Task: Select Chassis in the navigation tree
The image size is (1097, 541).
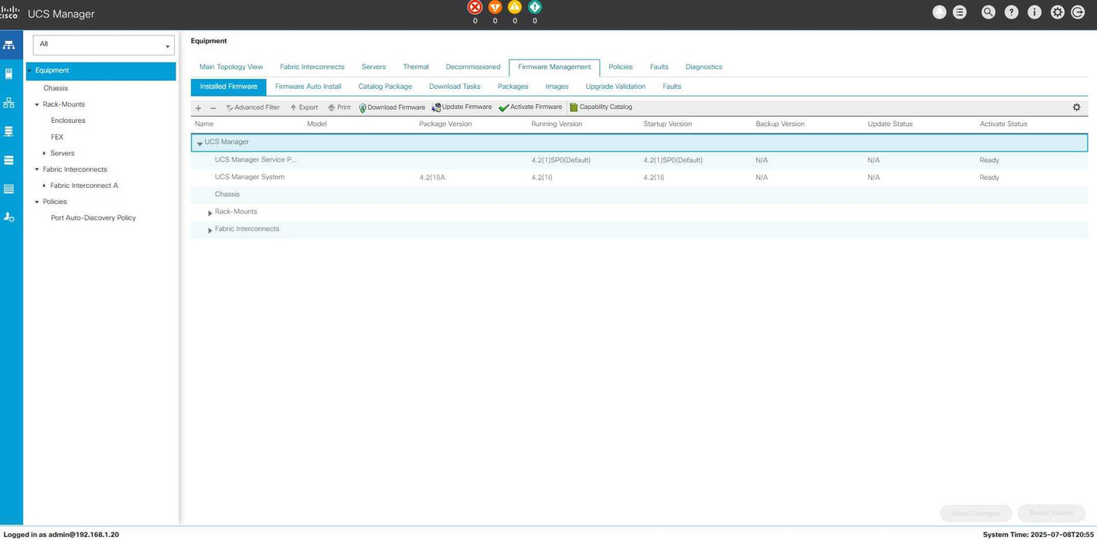Action: [x=56, y=88]
